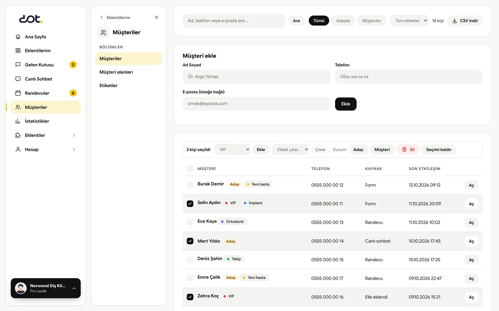
Task: Focus E-posta input field
Action: (x=256, y=104)
